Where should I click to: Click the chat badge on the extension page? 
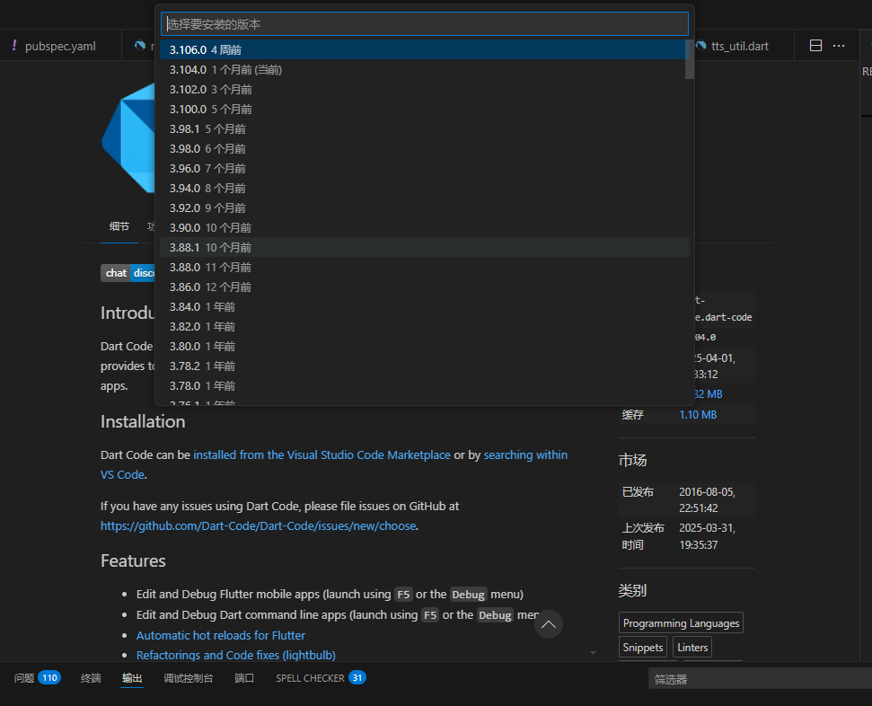click(116, 272)
